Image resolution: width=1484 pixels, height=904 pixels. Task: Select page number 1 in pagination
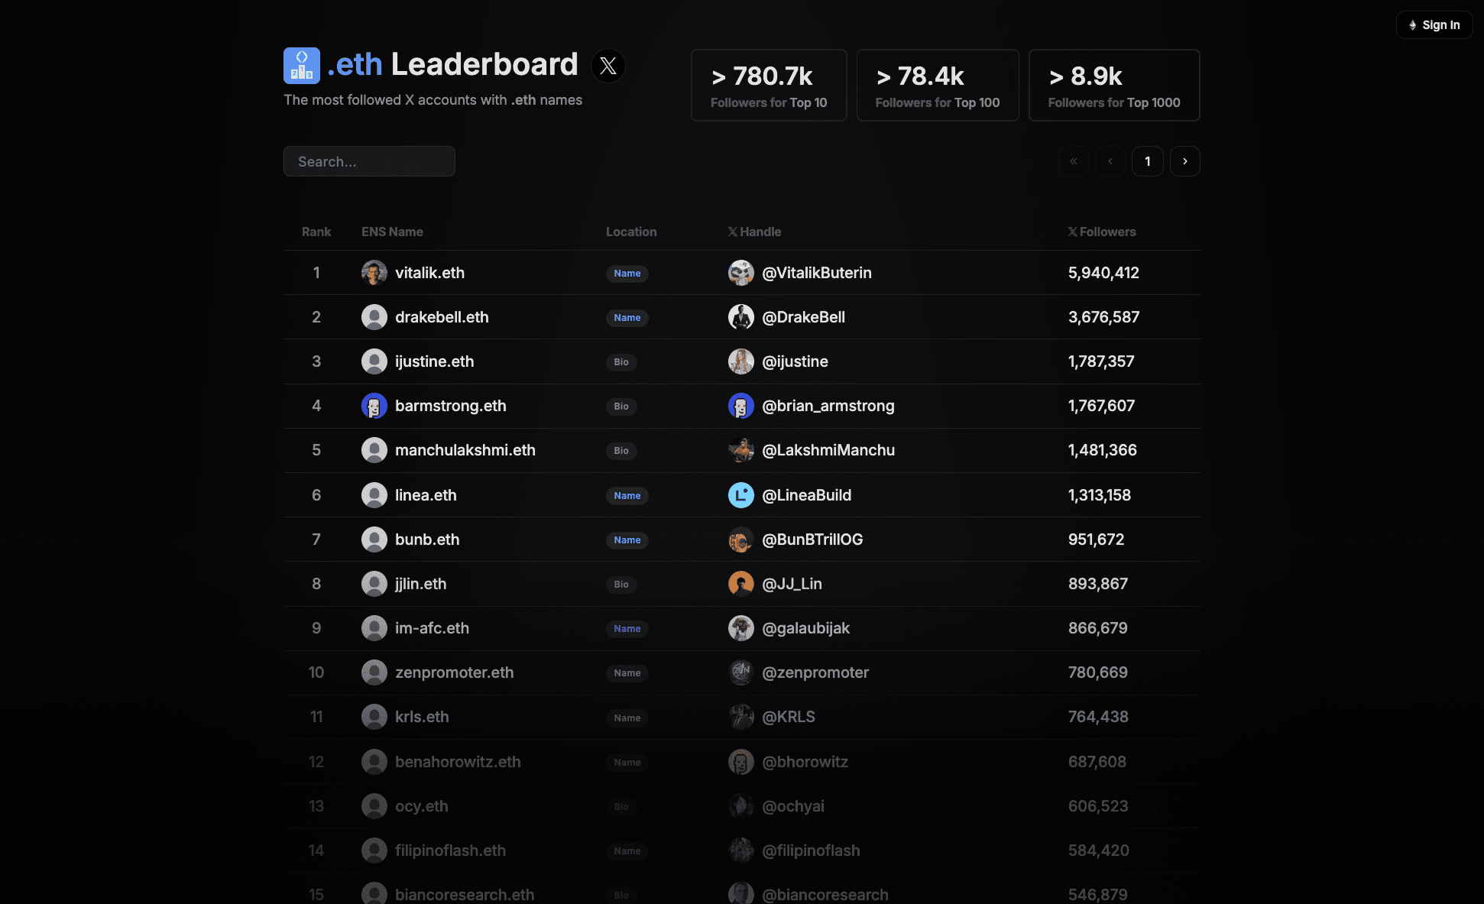[x=1147, y=161]
